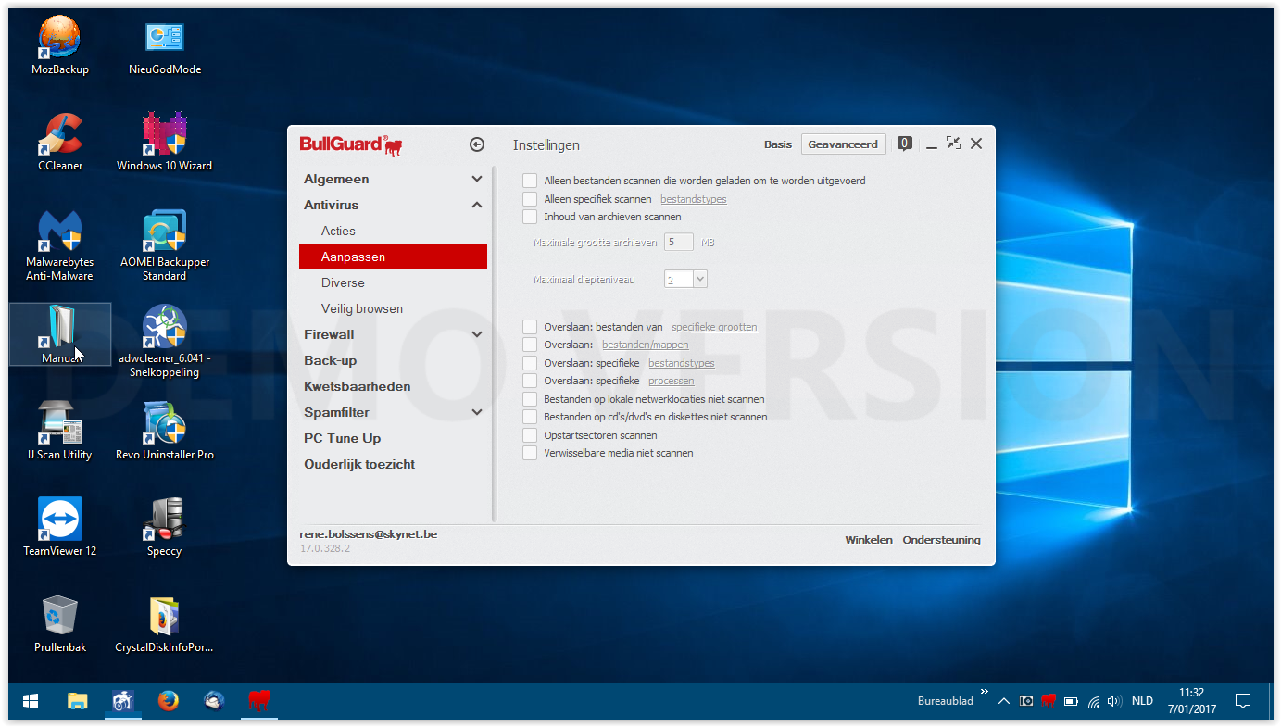
Task: Launch Malwarebytes Anti-Malware desktop icon
Action: click(x=60, y=246)
